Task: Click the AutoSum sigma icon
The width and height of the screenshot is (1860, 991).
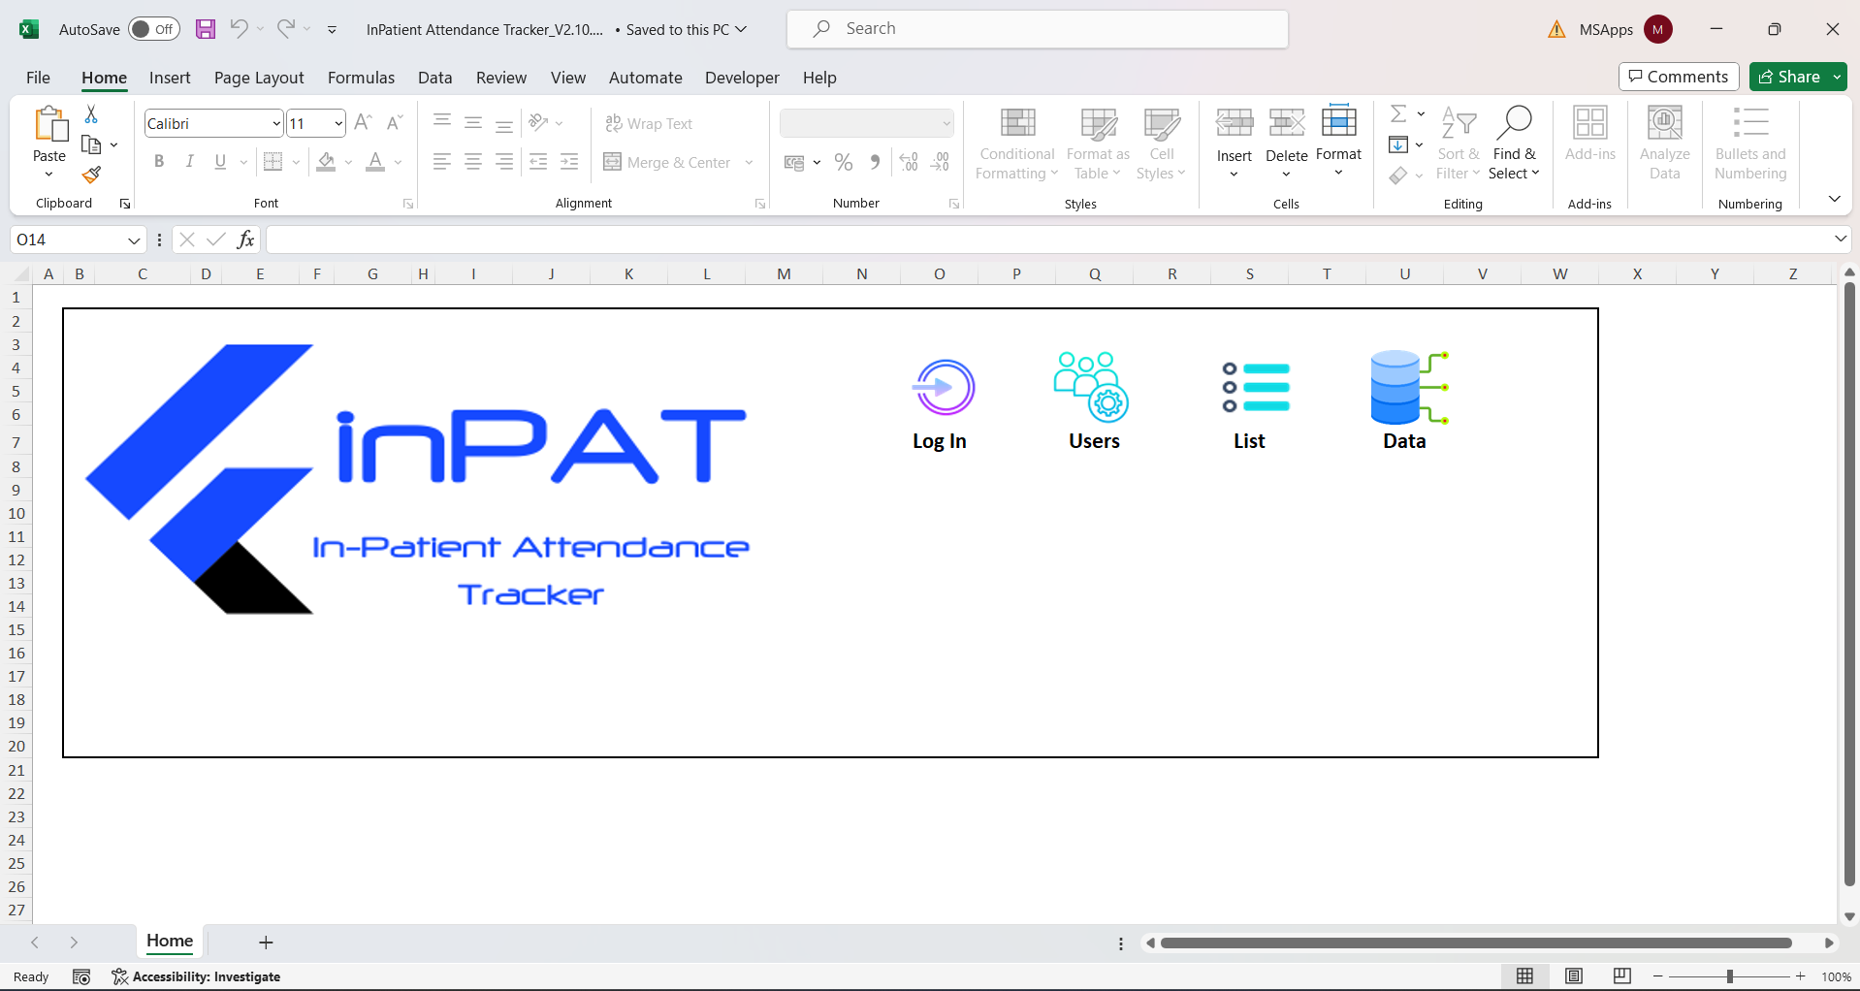Action: [1397, 114]
